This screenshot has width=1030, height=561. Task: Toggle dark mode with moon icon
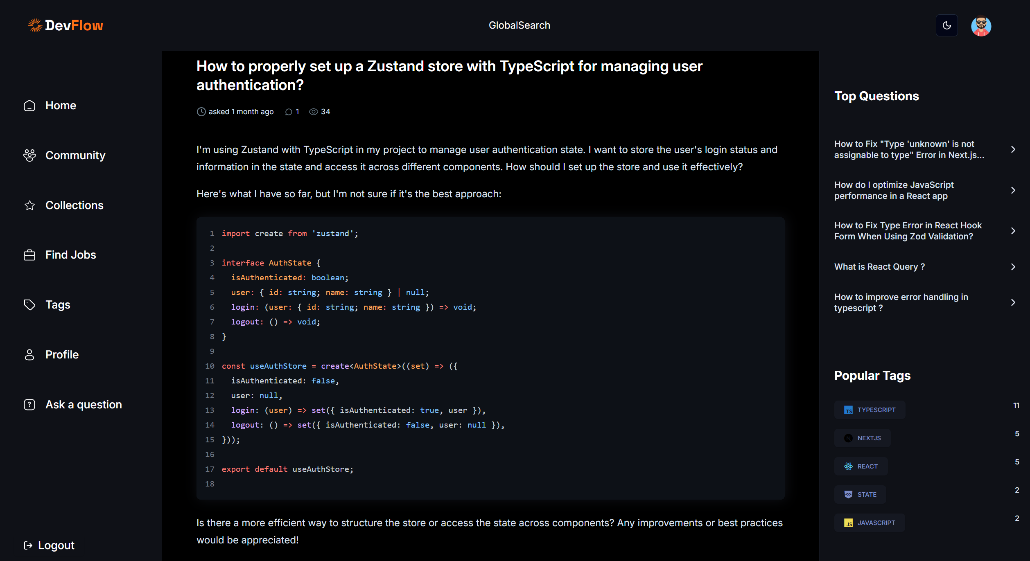click(x=946, y=25)
